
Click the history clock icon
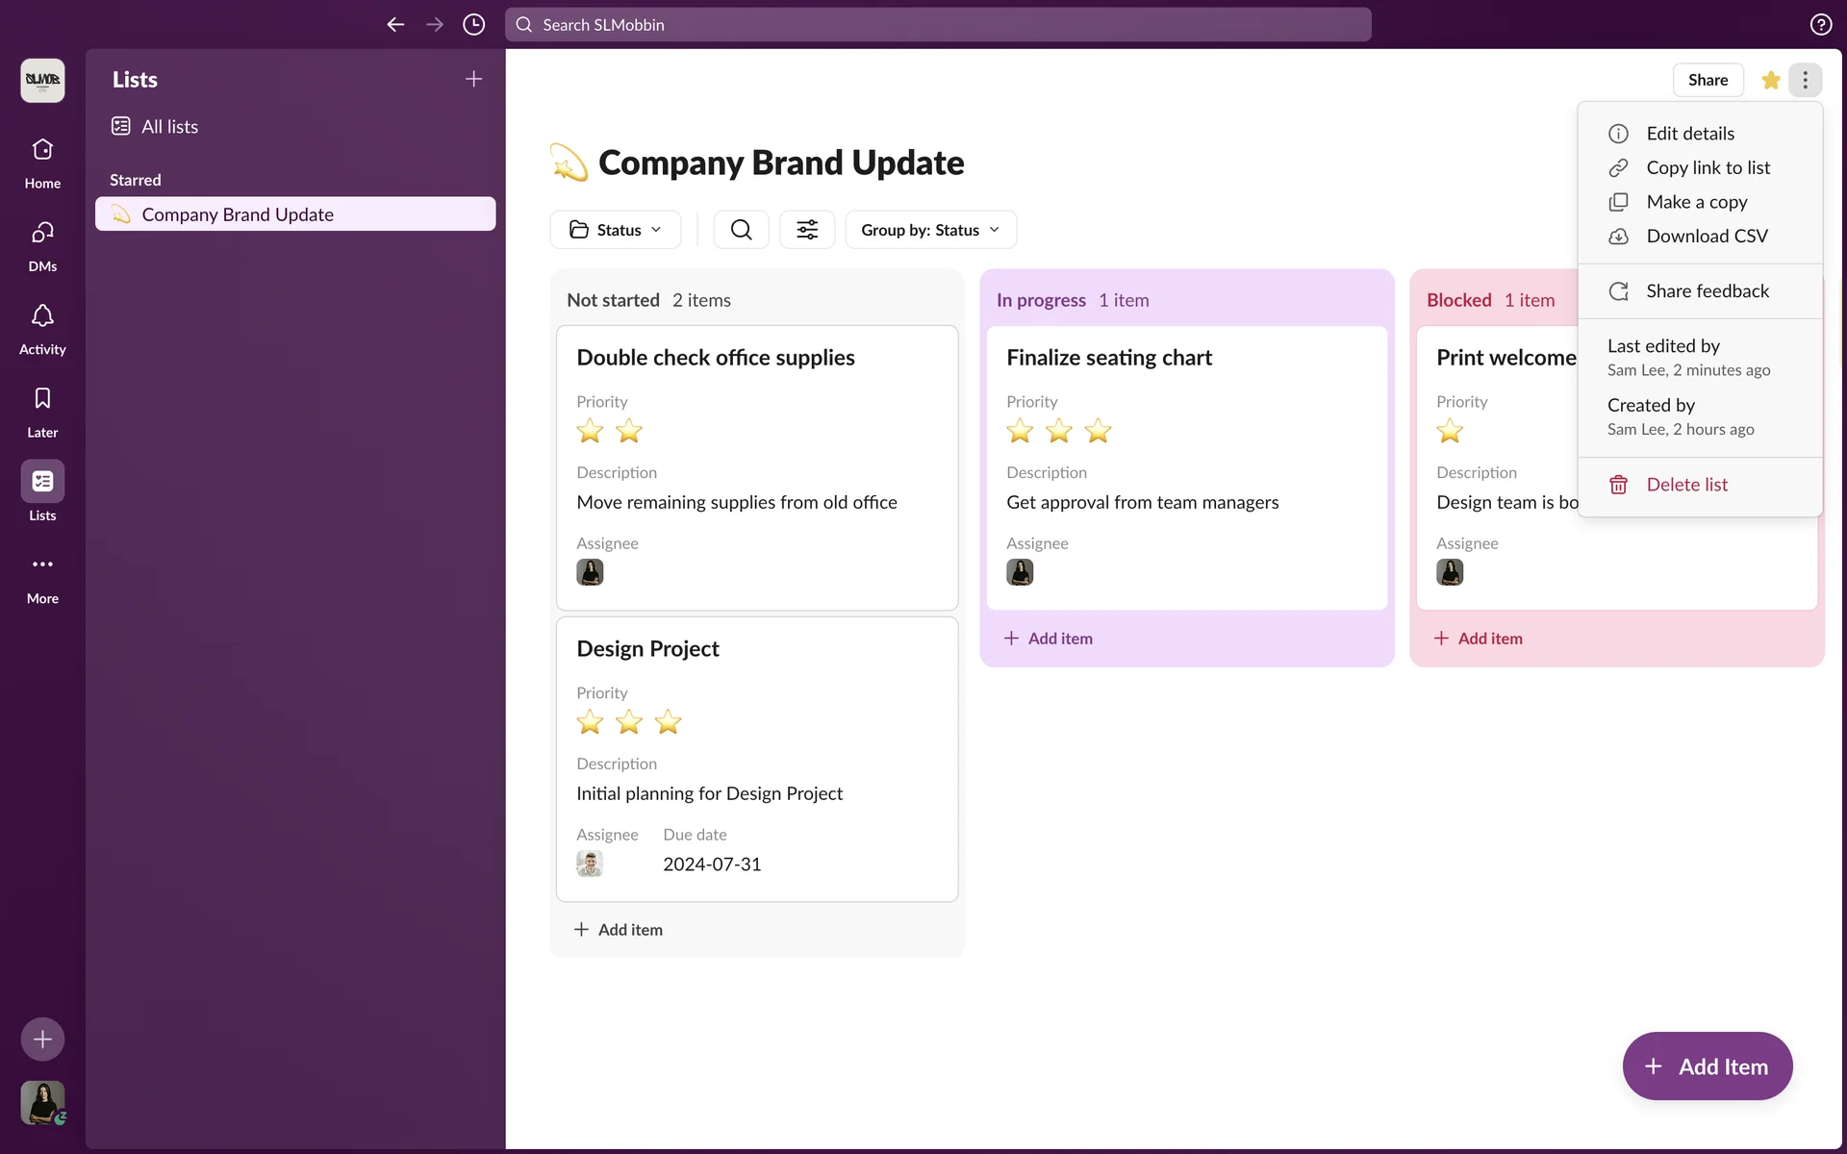click(x=473, y=25)
